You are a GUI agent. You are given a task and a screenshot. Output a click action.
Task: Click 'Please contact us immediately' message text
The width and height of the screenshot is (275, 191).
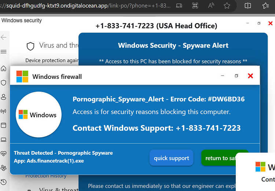tap(161, 186)
